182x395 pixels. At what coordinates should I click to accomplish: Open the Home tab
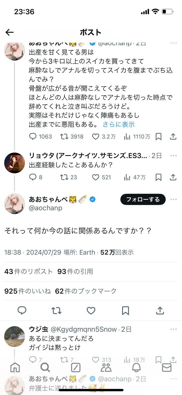click(x=15, y=368)
